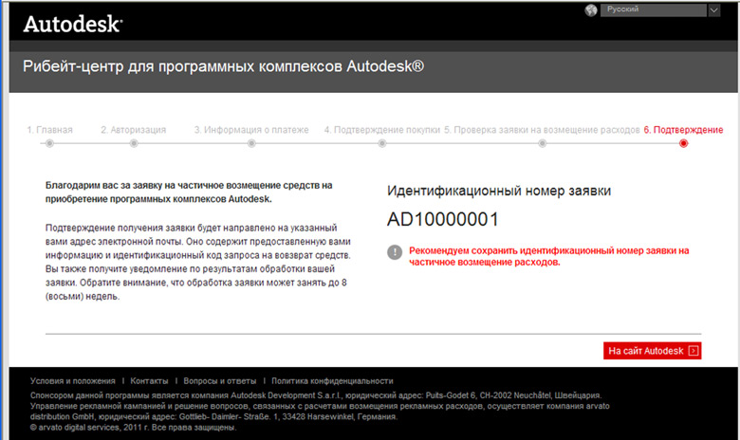The image size is (740, 440).
Task: Open the Вопросы и ответы footer link
Action: click(220, 381)
